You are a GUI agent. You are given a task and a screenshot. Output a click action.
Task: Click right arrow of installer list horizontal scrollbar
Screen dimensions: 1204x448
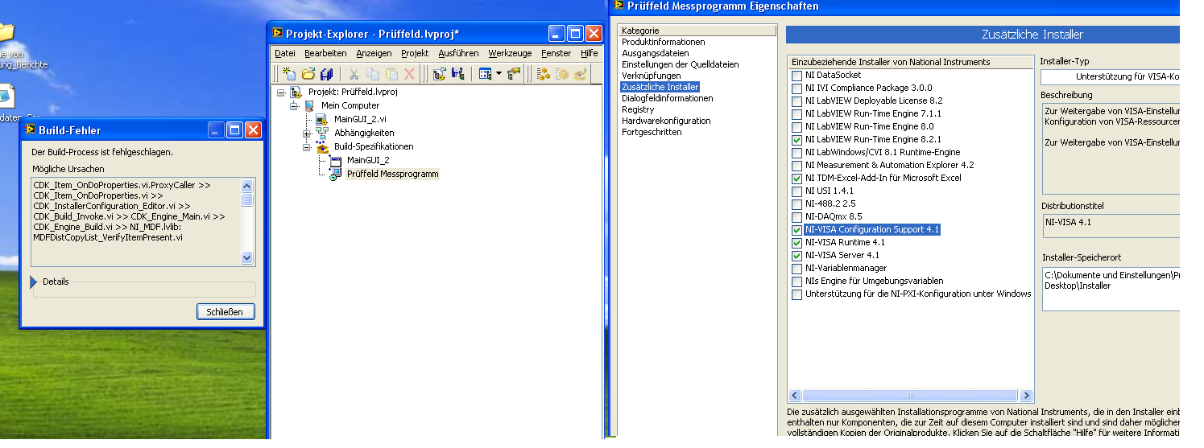pyautogui.click(x=1026, y=396)
